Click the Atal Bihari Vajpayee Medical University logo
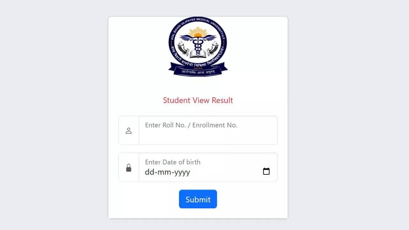The height and width of the screenshot is (230, 409). [x=198, y=47]
